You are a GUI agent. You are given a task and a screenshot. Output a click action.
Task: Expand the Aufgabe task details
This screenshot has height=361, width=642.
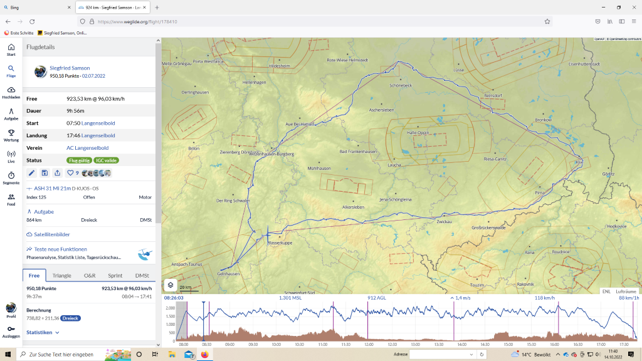click(40, 212)
